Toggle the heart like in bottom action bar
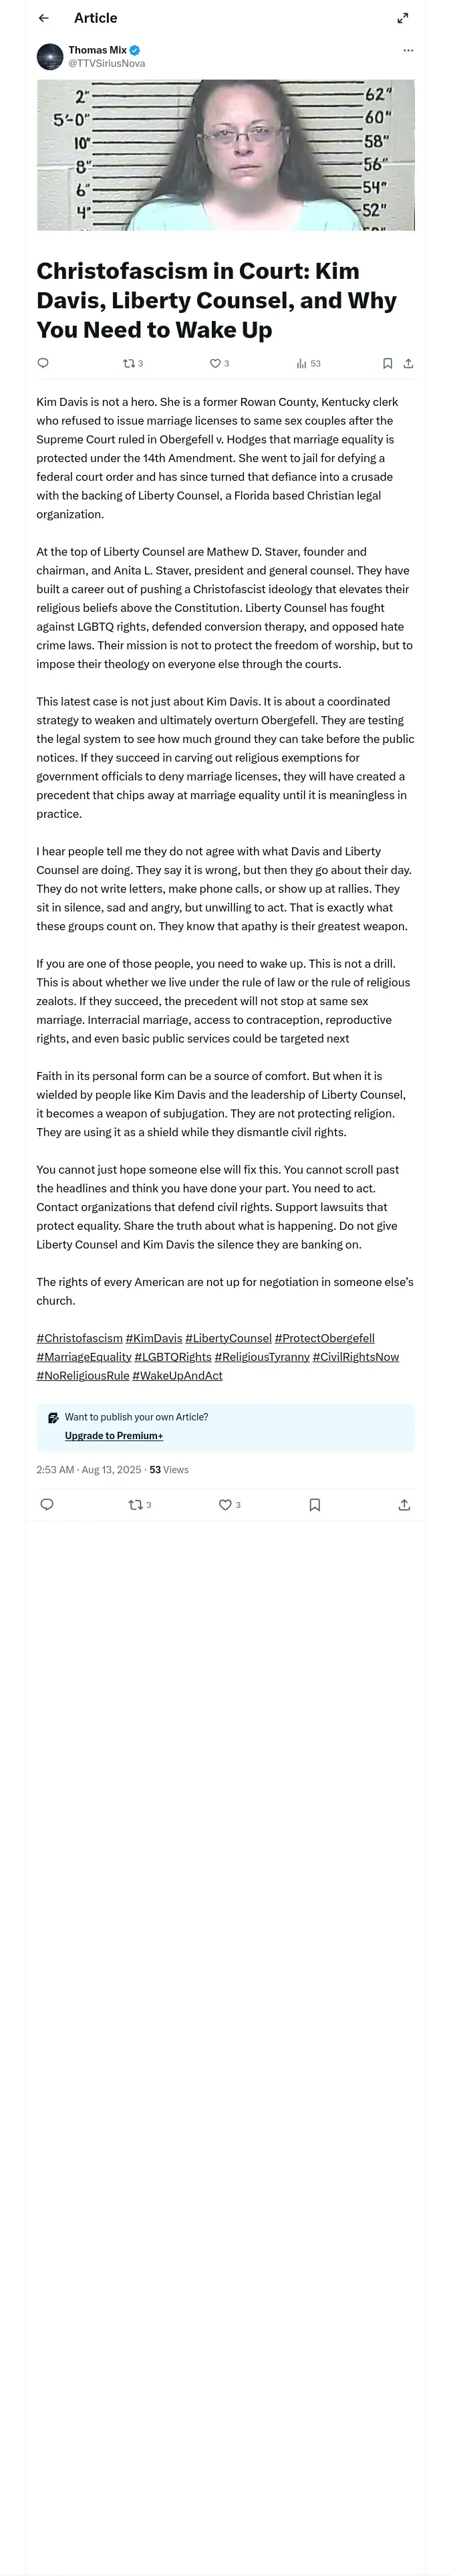 click(225, 1505)
